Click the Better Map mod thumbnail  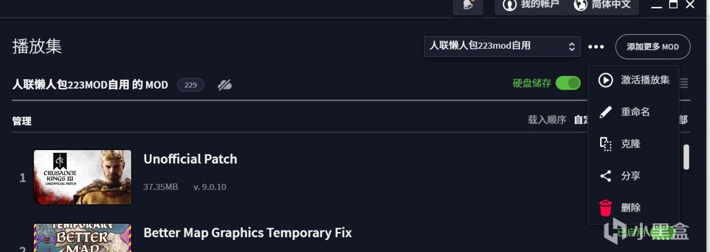click(x=83, y=238)
